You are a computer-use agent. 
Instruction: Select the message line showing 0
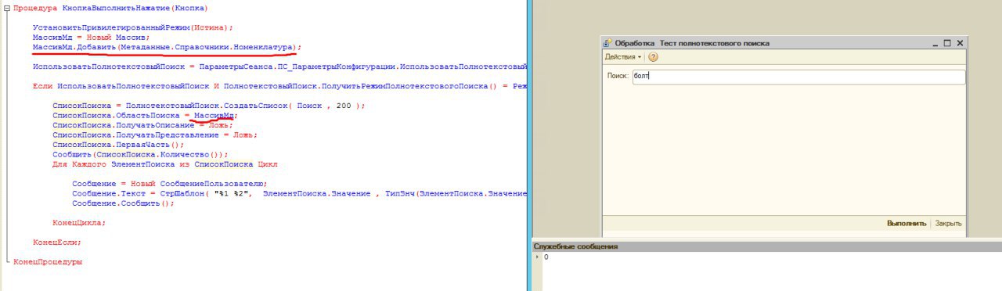(x=546, y=257)
